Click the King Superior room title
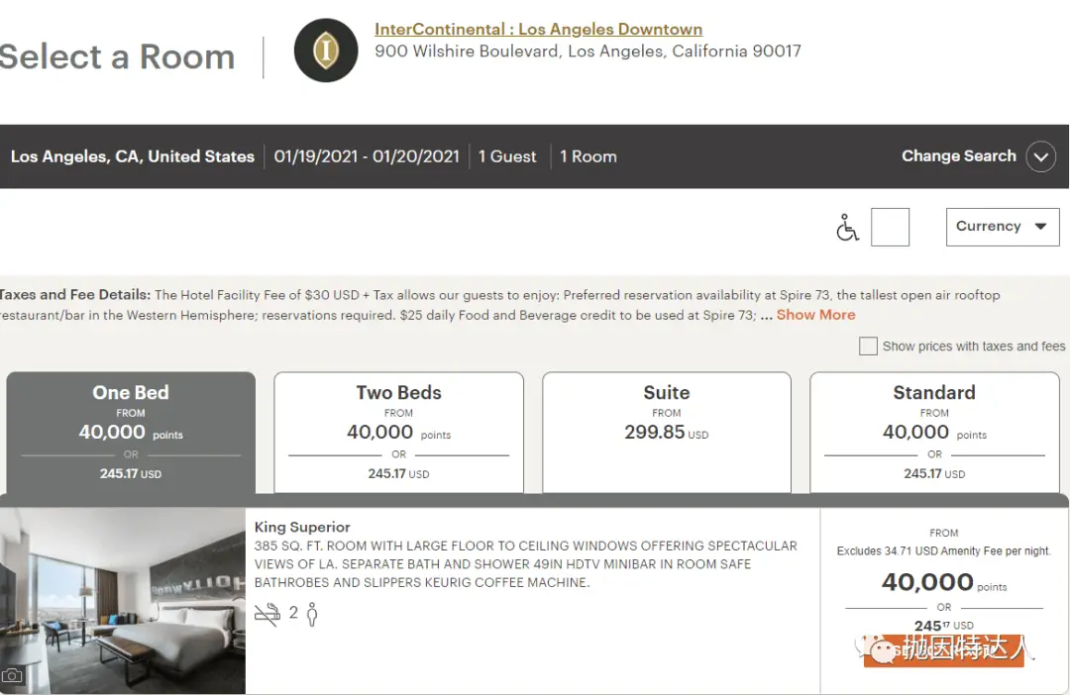 (302, 528)
